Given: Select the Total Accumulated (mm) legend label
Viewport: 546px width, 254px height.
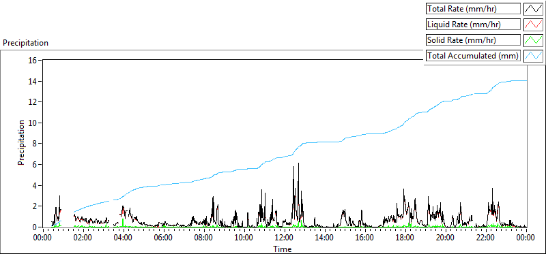Looking at the screenshot, I should pos(473,56).
